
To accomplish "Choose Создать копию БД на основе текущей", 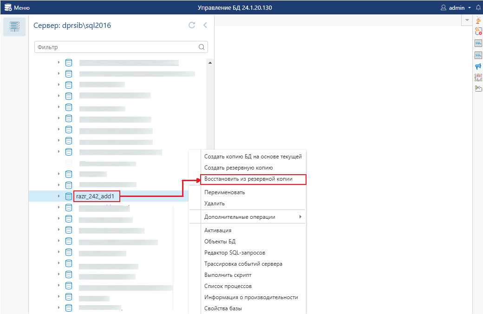I will 253,157.
